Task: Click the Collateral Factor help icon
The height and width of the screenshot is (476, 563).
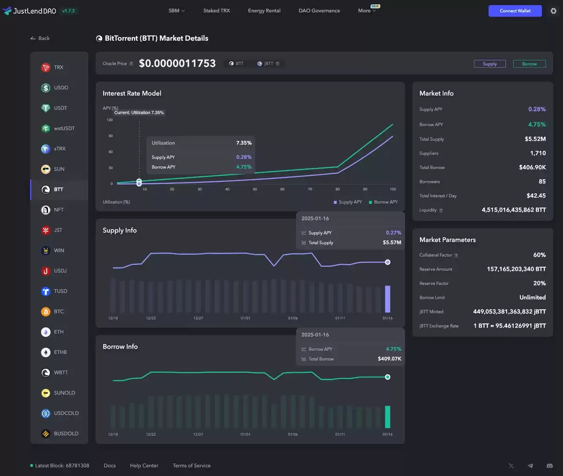Action: tap(456, 255)
